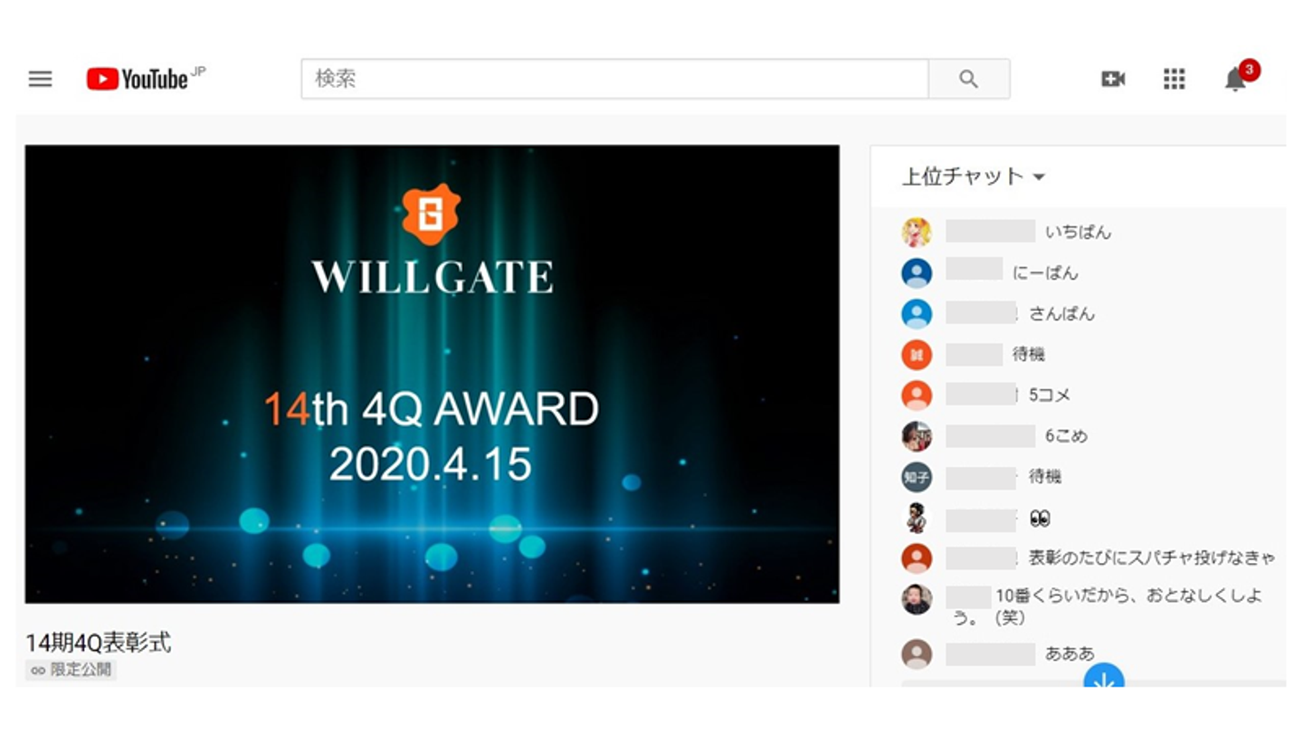This screenshot has height=733, width=1303.
Task: Click the avatar beside 5コメ
Action: (917, 395)
